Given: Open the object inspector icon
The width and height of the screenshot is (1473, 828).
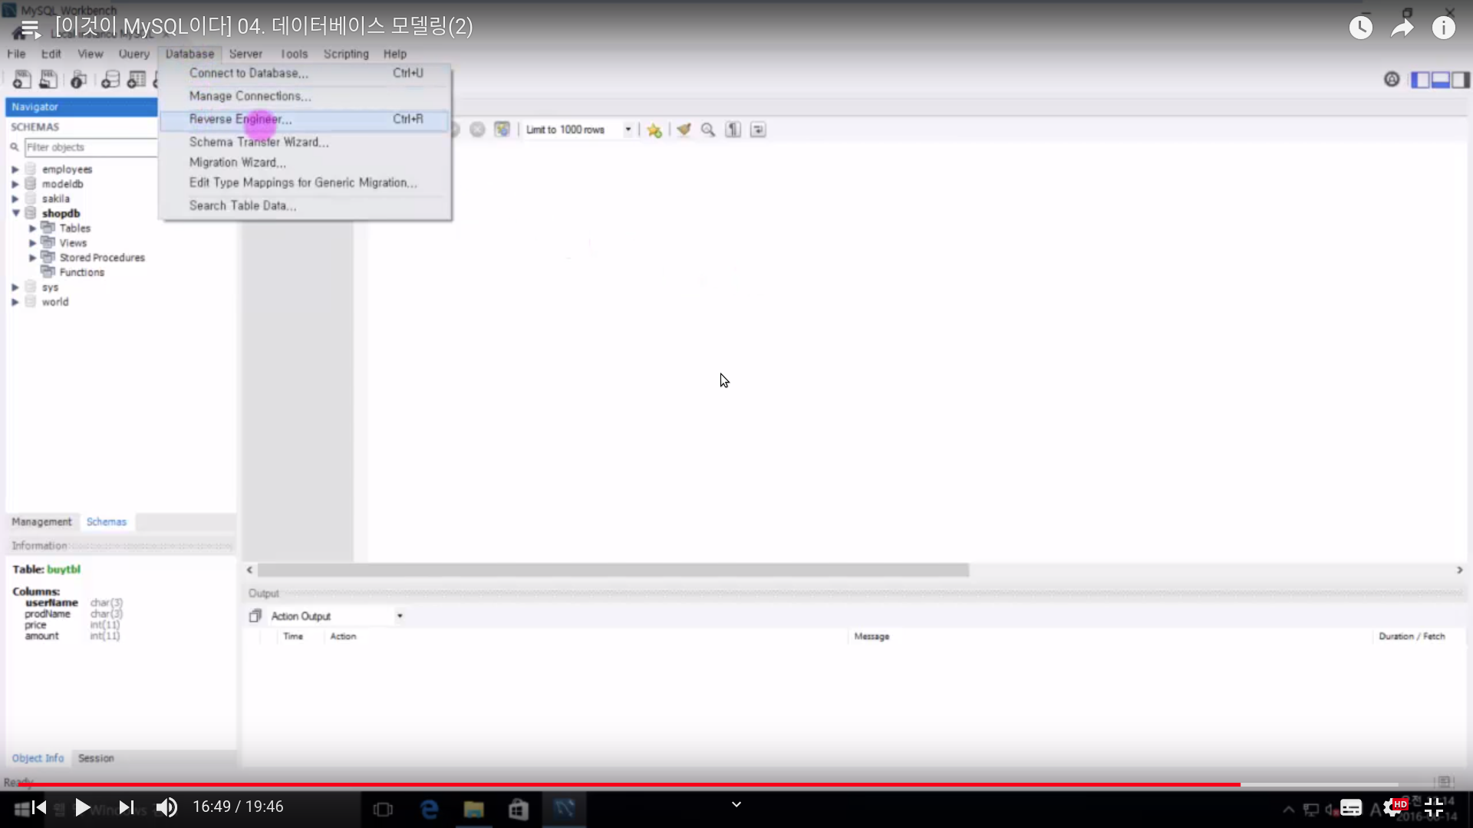Looking at the screenshot, I should pyautogui.click(x=78, y=80).
